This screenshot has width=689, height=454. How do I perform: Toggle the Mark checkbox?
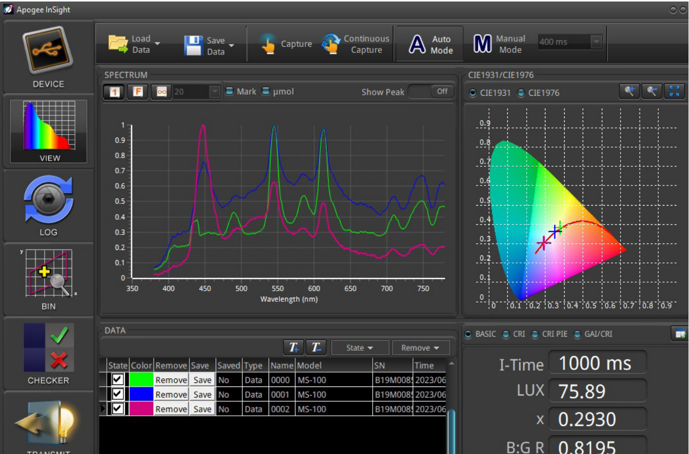pyautogui.click(x=229, y=91)
